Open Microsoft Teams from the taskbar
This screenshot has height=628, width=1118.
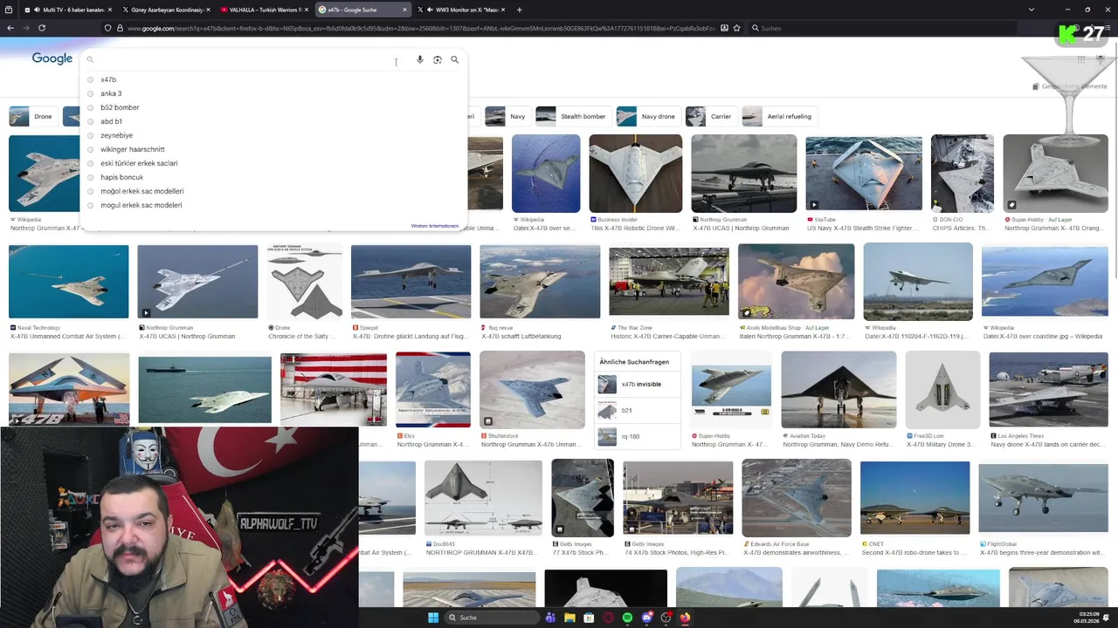pos(550,618)
